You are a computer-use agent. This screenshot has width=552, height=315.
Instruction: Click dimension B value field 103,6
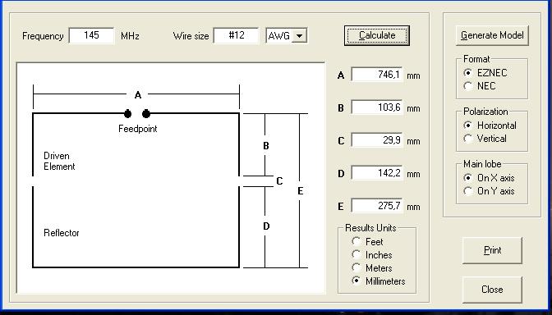click(377, 107)
